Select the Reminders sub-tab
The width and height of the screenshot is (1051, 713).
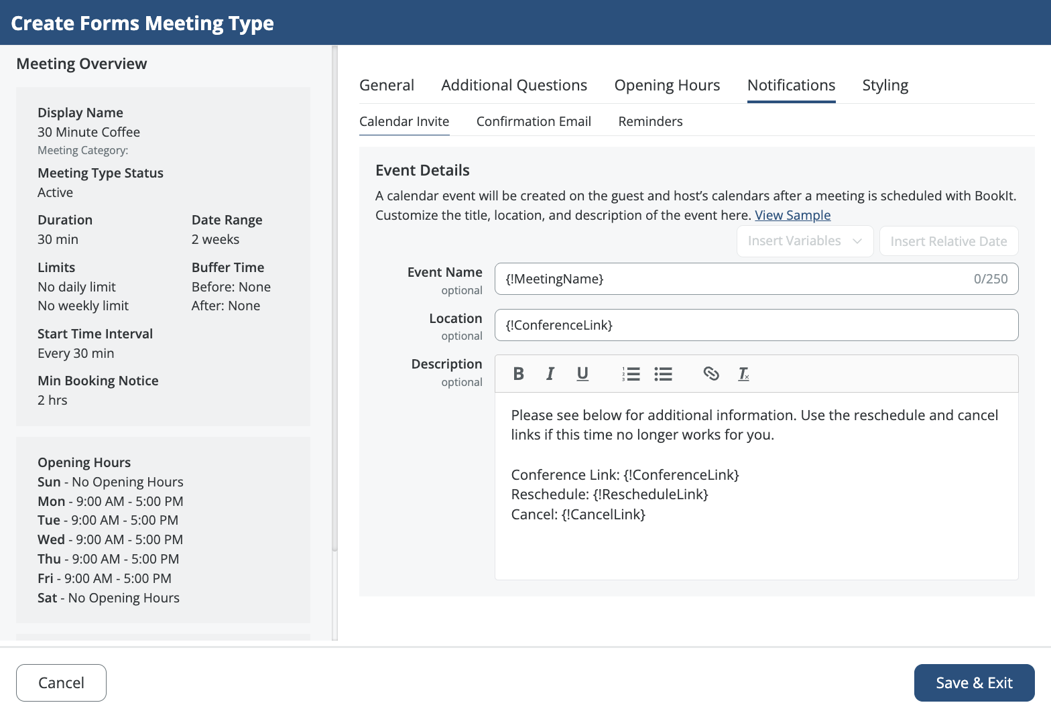tap(650, 121)
